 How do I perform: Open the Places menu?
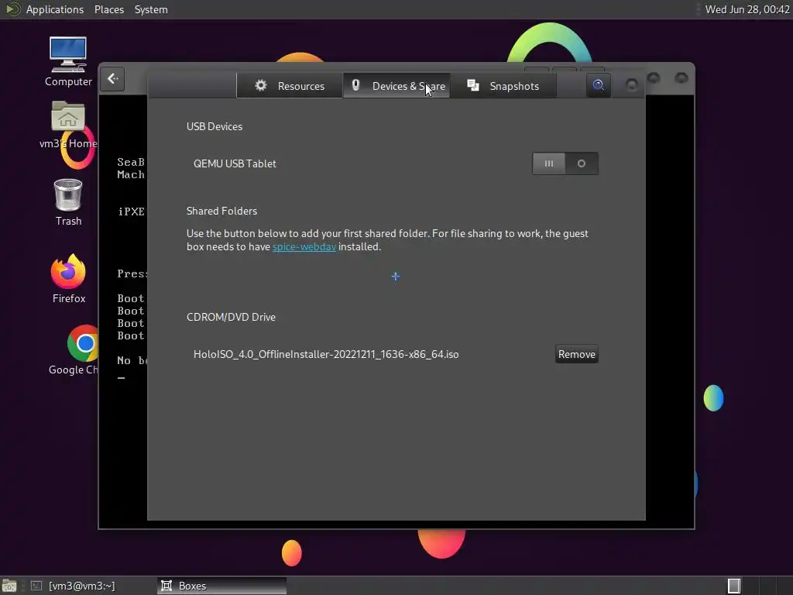tap(108, 9)
